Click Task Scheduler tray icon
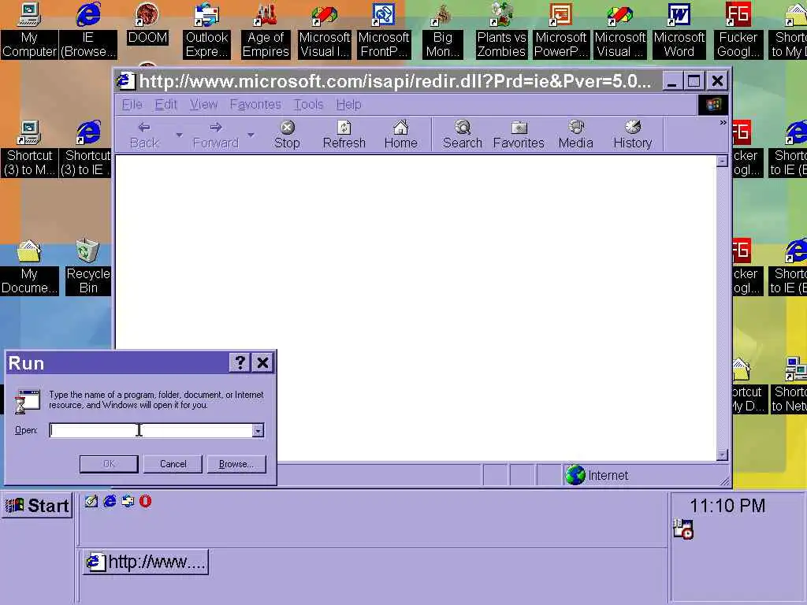Screen dimensions: 807x605 point(683,529)
